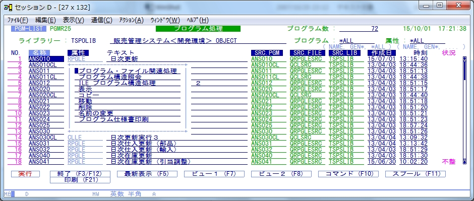The height and width of the screenshot is (201, 474).
Task: Click the 名称 column header
Action: pos(39,53)
